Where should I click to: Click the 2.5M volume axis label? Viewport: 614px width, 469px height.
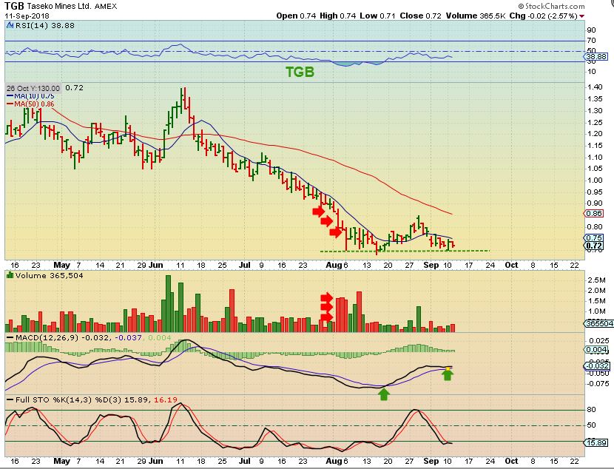pos(597,280)
